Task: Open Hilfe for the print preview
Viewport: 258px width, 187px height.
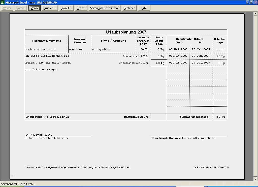Action: (144, 8)
